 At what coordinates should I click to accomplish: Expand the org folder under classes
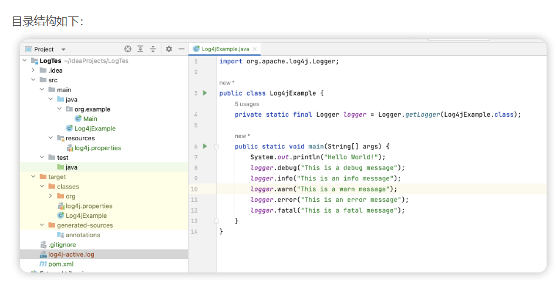point(50,196)
